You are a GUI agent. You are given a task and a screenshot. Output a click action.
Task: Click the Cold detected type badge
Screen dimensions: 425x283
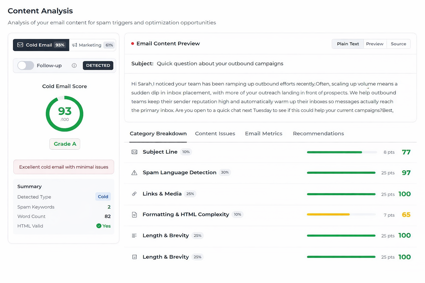103,196
